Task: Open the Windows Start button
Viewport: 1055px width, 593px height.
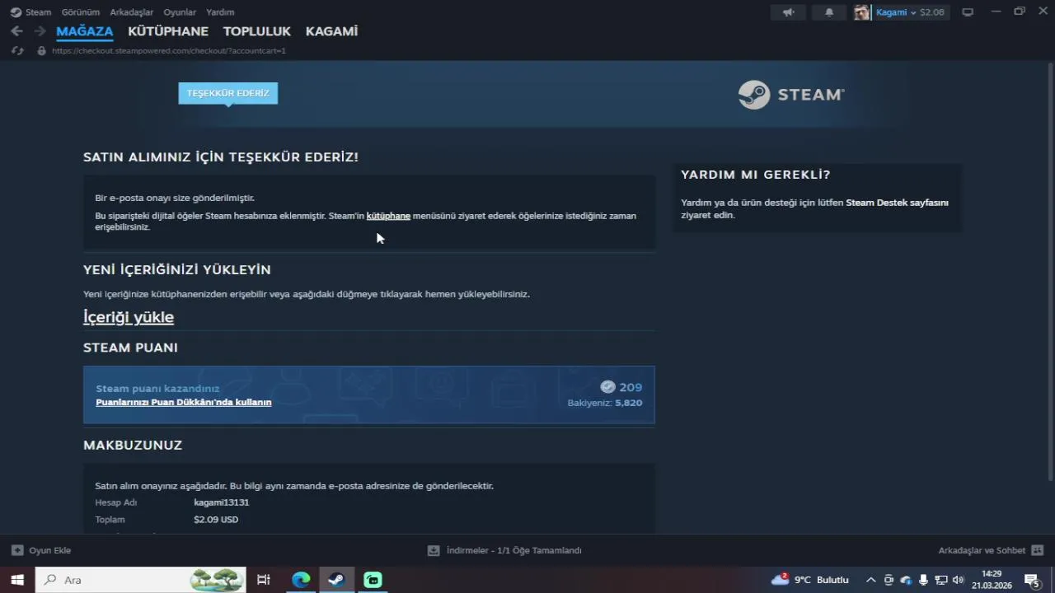Action: click(17, 580)
